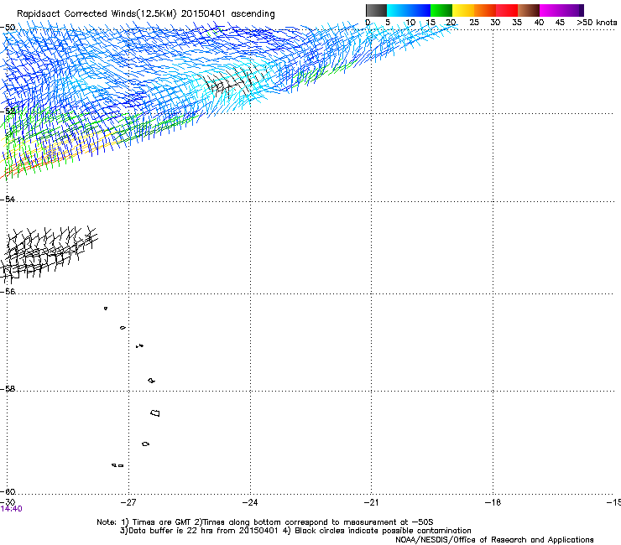The width and height of the screenshot is (621, 545).
Task: Click the cyan-blue 5-15 knots color swatch
Action: pyautogui.click(x=409, y=10)
